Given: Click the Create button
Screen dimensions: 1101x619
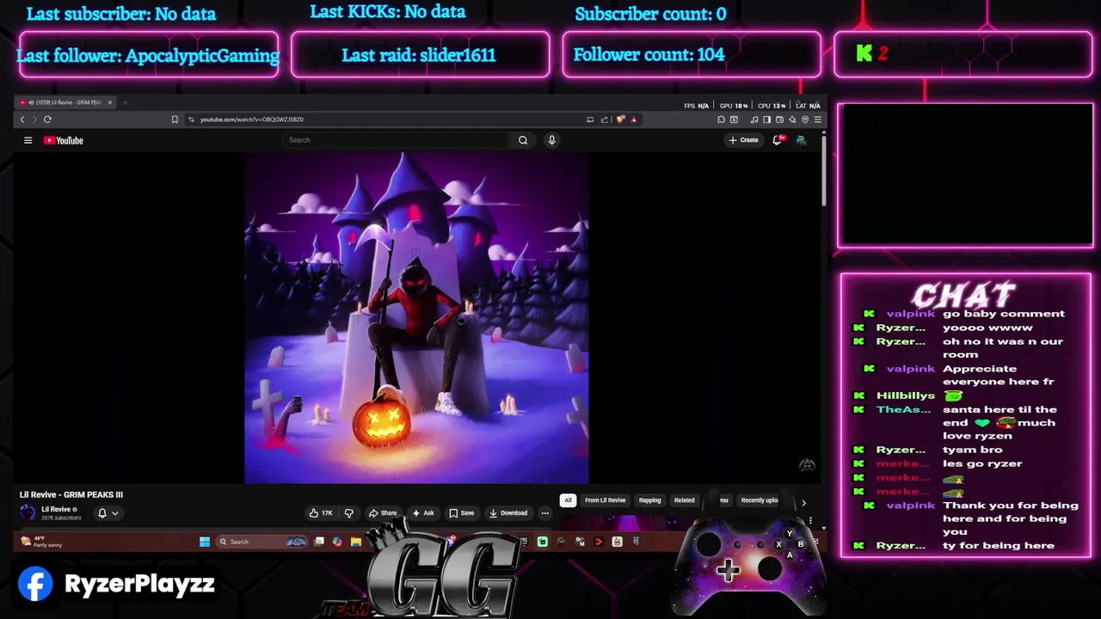Looking at the screenshot, I should click(744, 140).
